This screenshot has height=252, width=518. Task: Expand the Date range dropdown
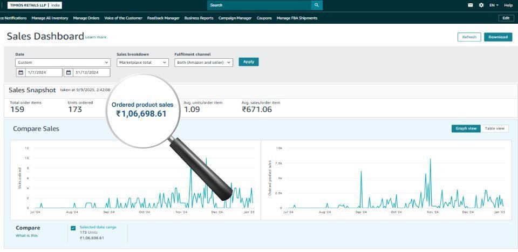tap(63, 63)
